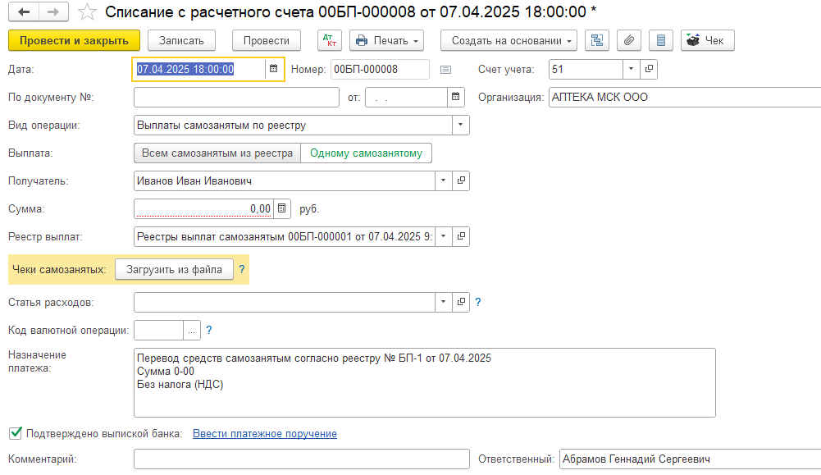
Task: Click the back navigation arrow
Action: (24, 12)
